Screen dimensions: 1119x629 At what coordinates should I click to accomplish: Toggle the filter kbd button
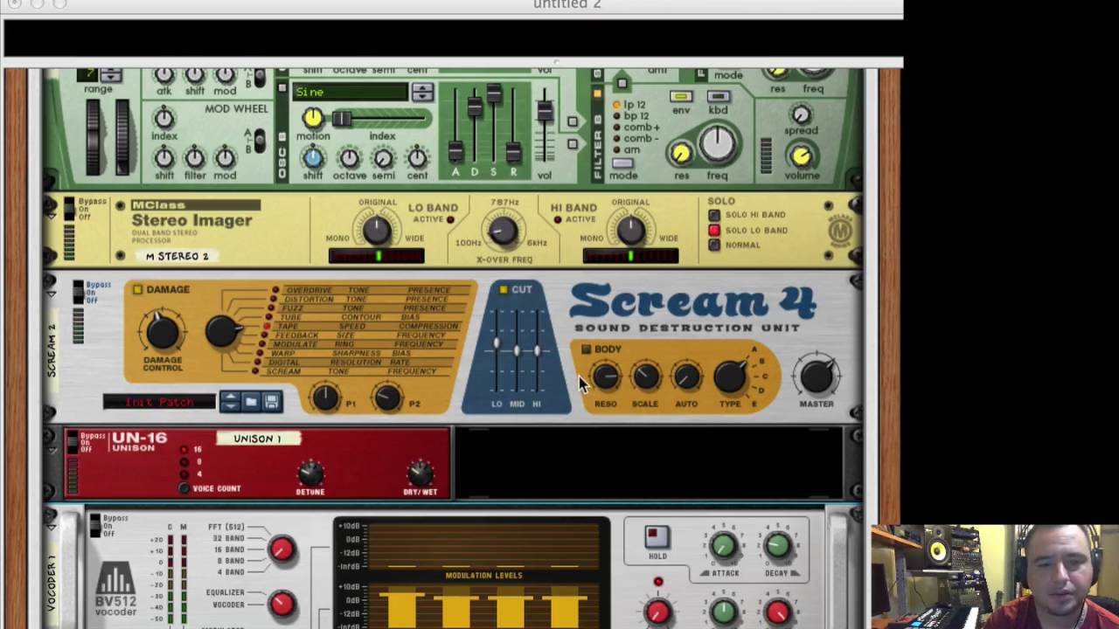(x=718, y=96)
